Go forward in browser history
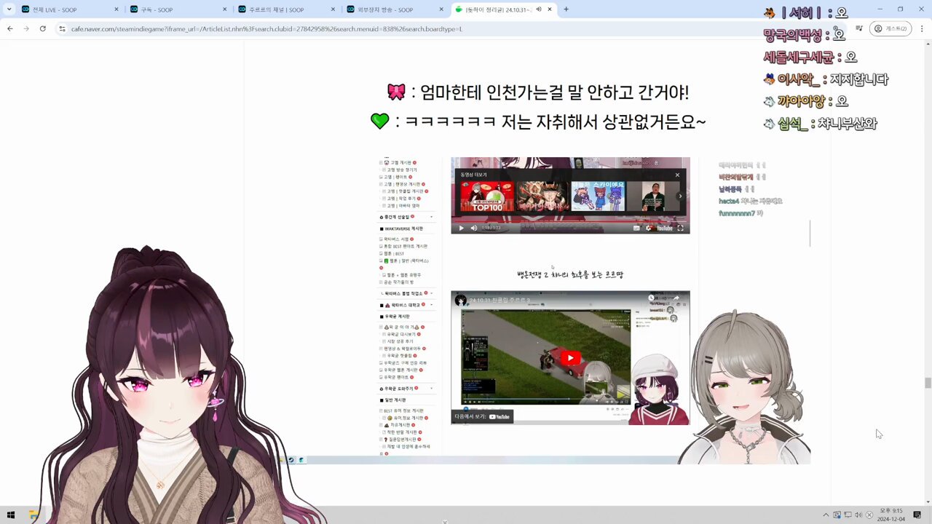932x524 pixels. pos(26,28)
